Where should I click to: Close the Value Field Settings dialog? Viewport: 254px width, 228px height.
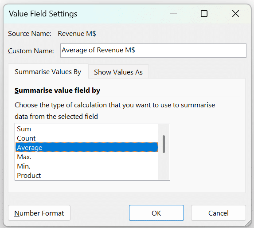235,13
